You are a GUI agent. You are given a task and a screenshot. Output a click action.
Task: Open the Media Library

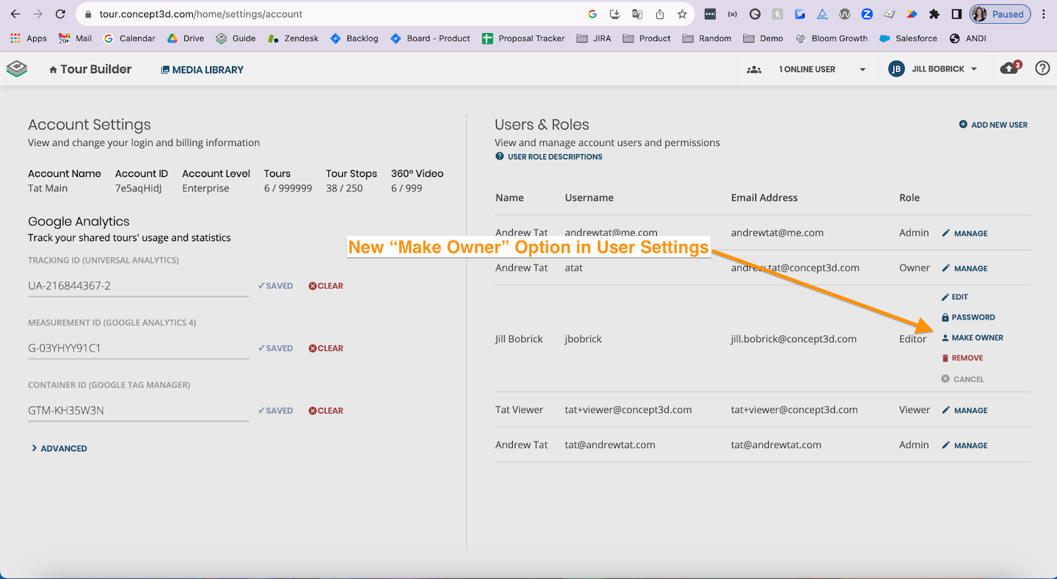pos(202,69)
